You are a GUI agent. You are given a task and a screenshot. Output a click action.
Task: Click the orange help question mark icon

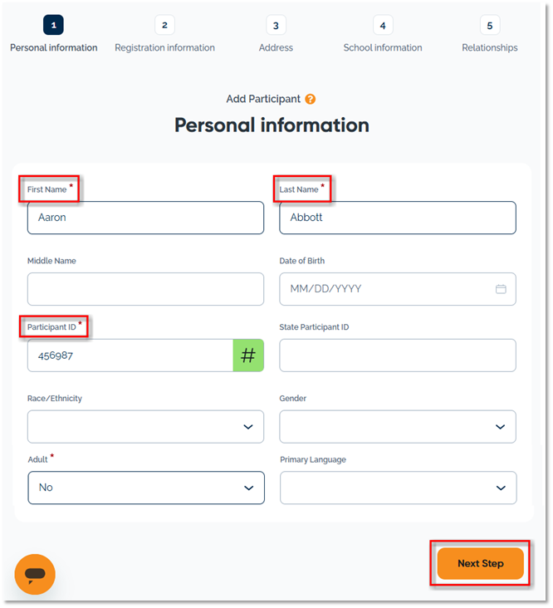tap(311, 99)
